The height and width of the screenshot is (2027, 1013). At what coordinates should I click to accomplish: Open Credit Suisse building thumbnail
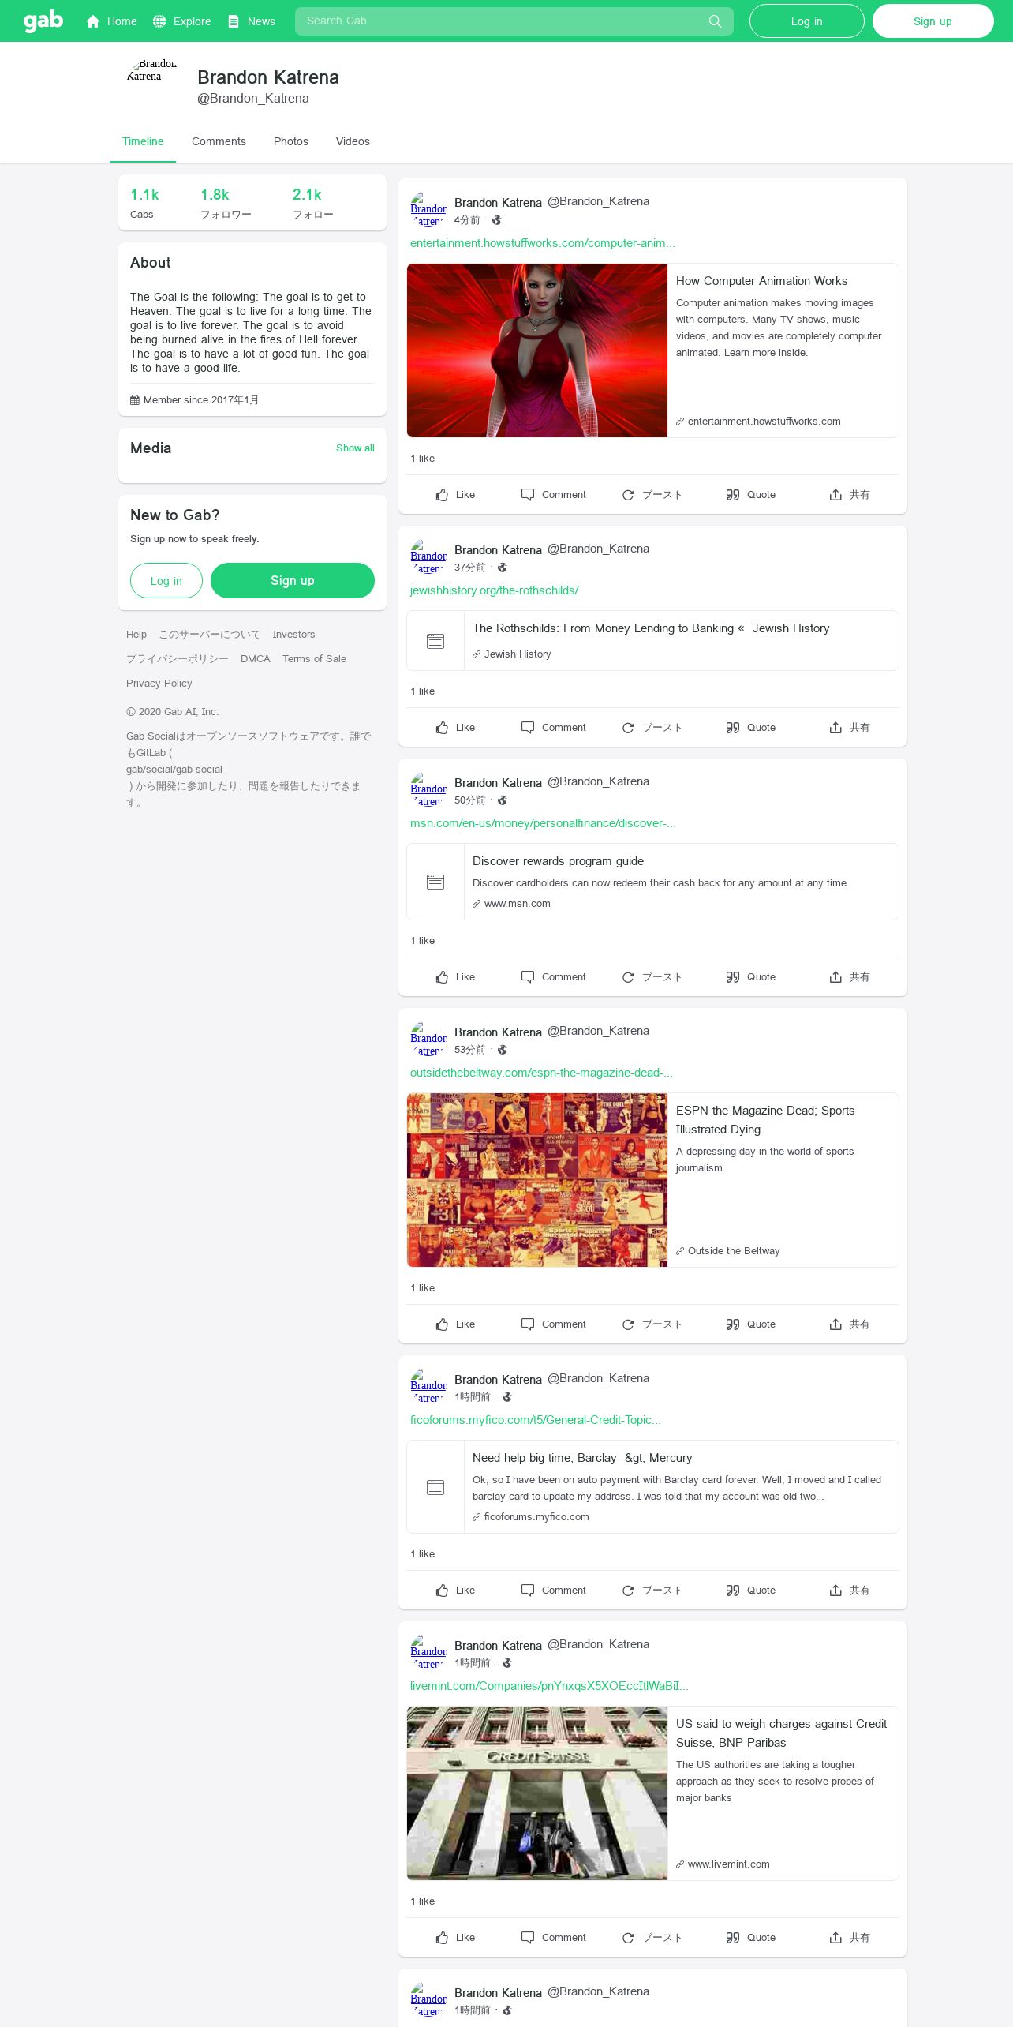537,1793
